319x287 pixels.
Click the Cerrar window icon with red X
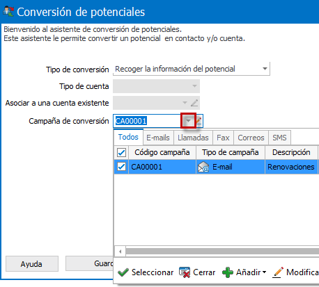coord(185,272)
